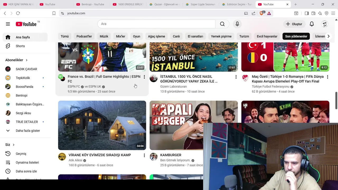Open options menu for VİRANE KÖY EVİMİZDE video
The height and width of the screenshot is (190, 338).
144,155
